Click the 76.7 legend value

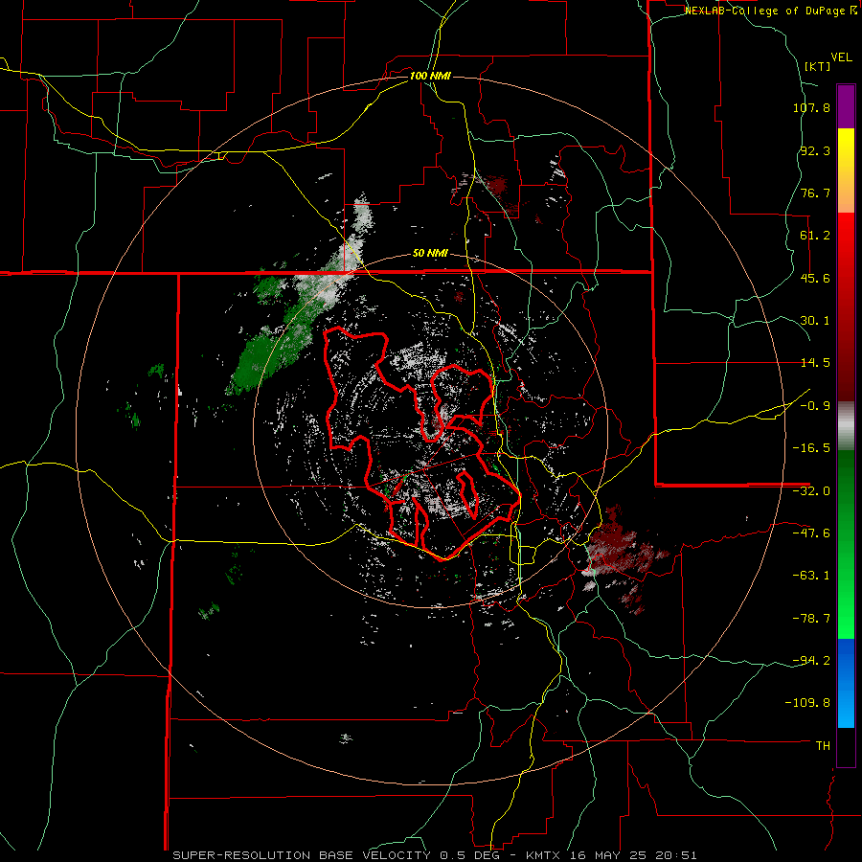pos(815,193)
